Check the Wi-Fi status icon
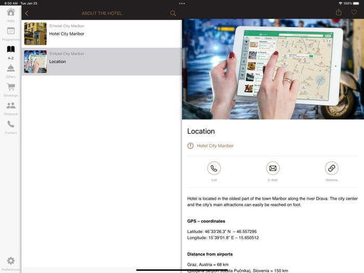This screenshot has width=364, height=273. (x=340, y=3)
